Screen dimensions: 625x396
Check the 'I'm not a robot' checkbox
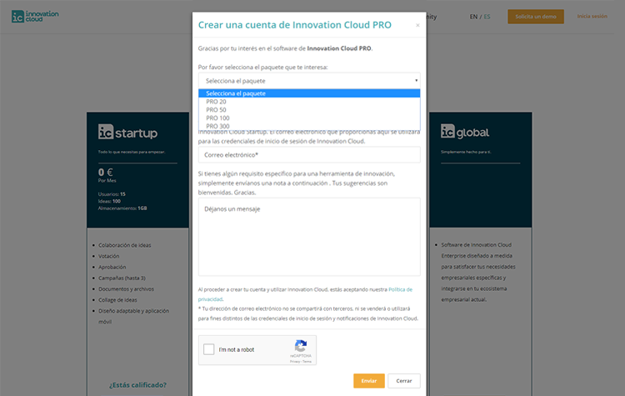(209, 349)
